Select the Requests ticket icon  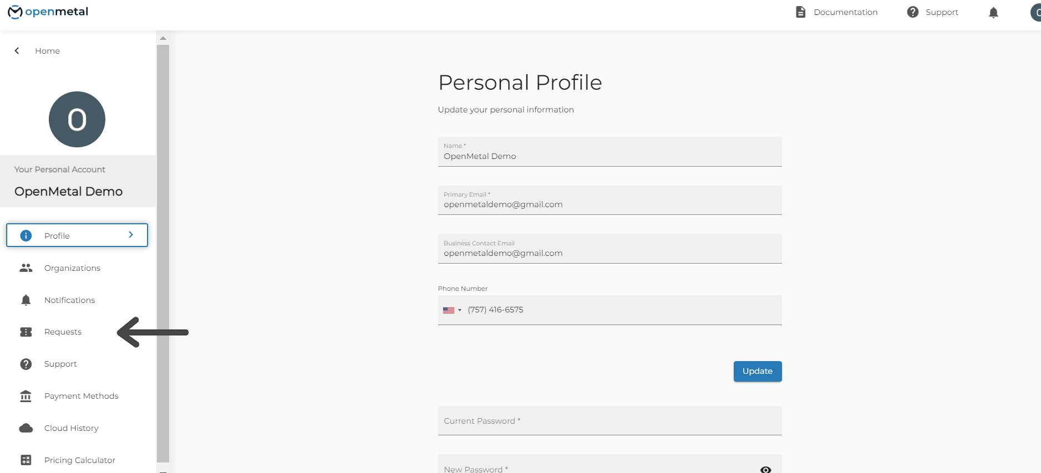pos(26,331)
